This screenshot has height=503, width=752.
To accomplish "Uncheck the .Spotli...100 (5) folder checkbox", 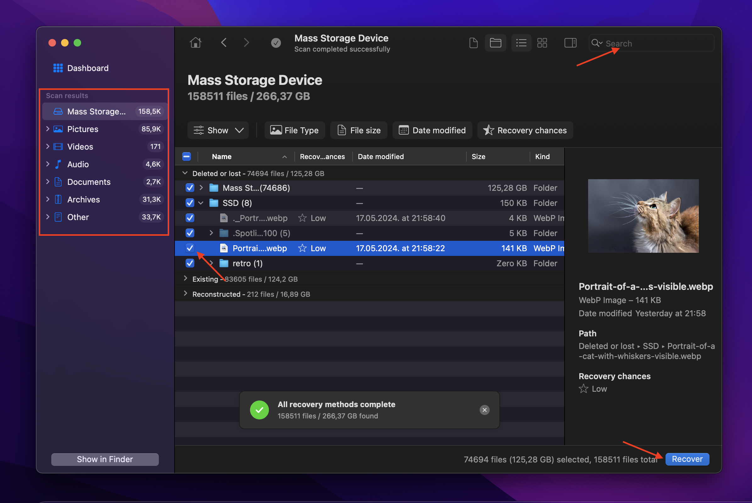I will (x=190, y=233).
